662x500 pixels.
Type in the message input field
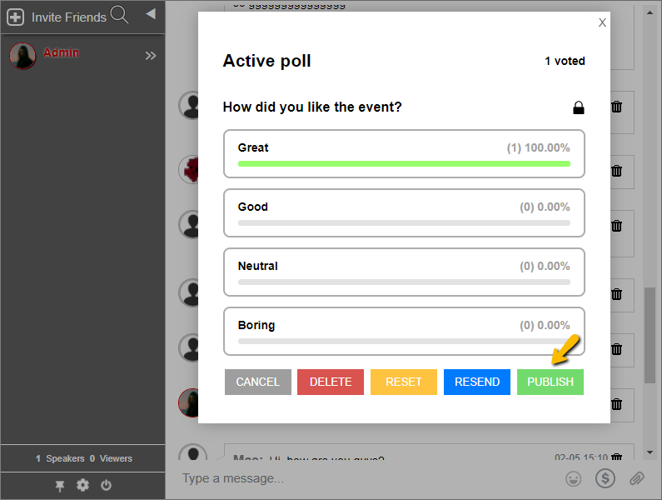click(366, 478)
